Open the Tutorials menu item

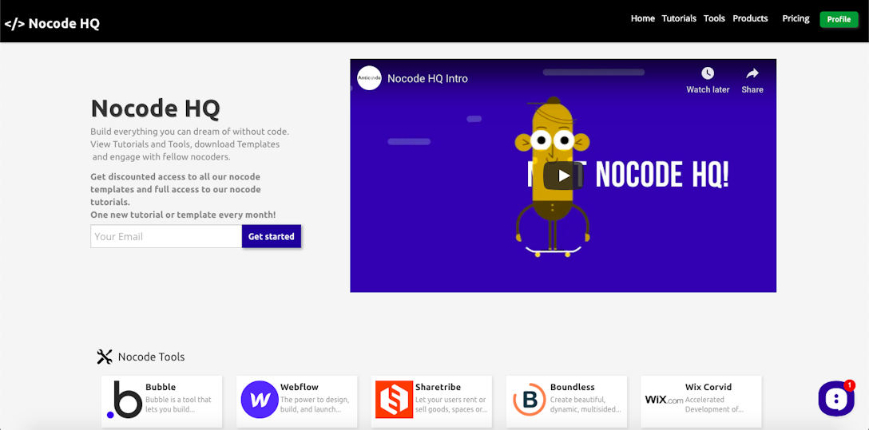pos(679,18)
